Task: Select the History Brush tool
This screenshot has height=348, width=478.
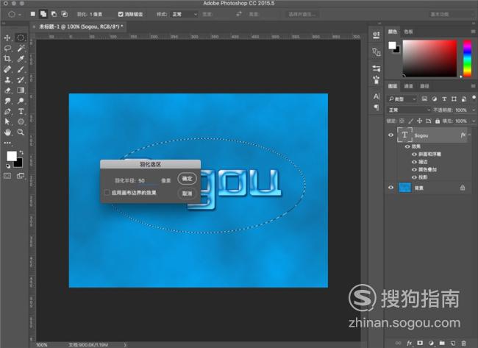Action: [x=21, y=79]
